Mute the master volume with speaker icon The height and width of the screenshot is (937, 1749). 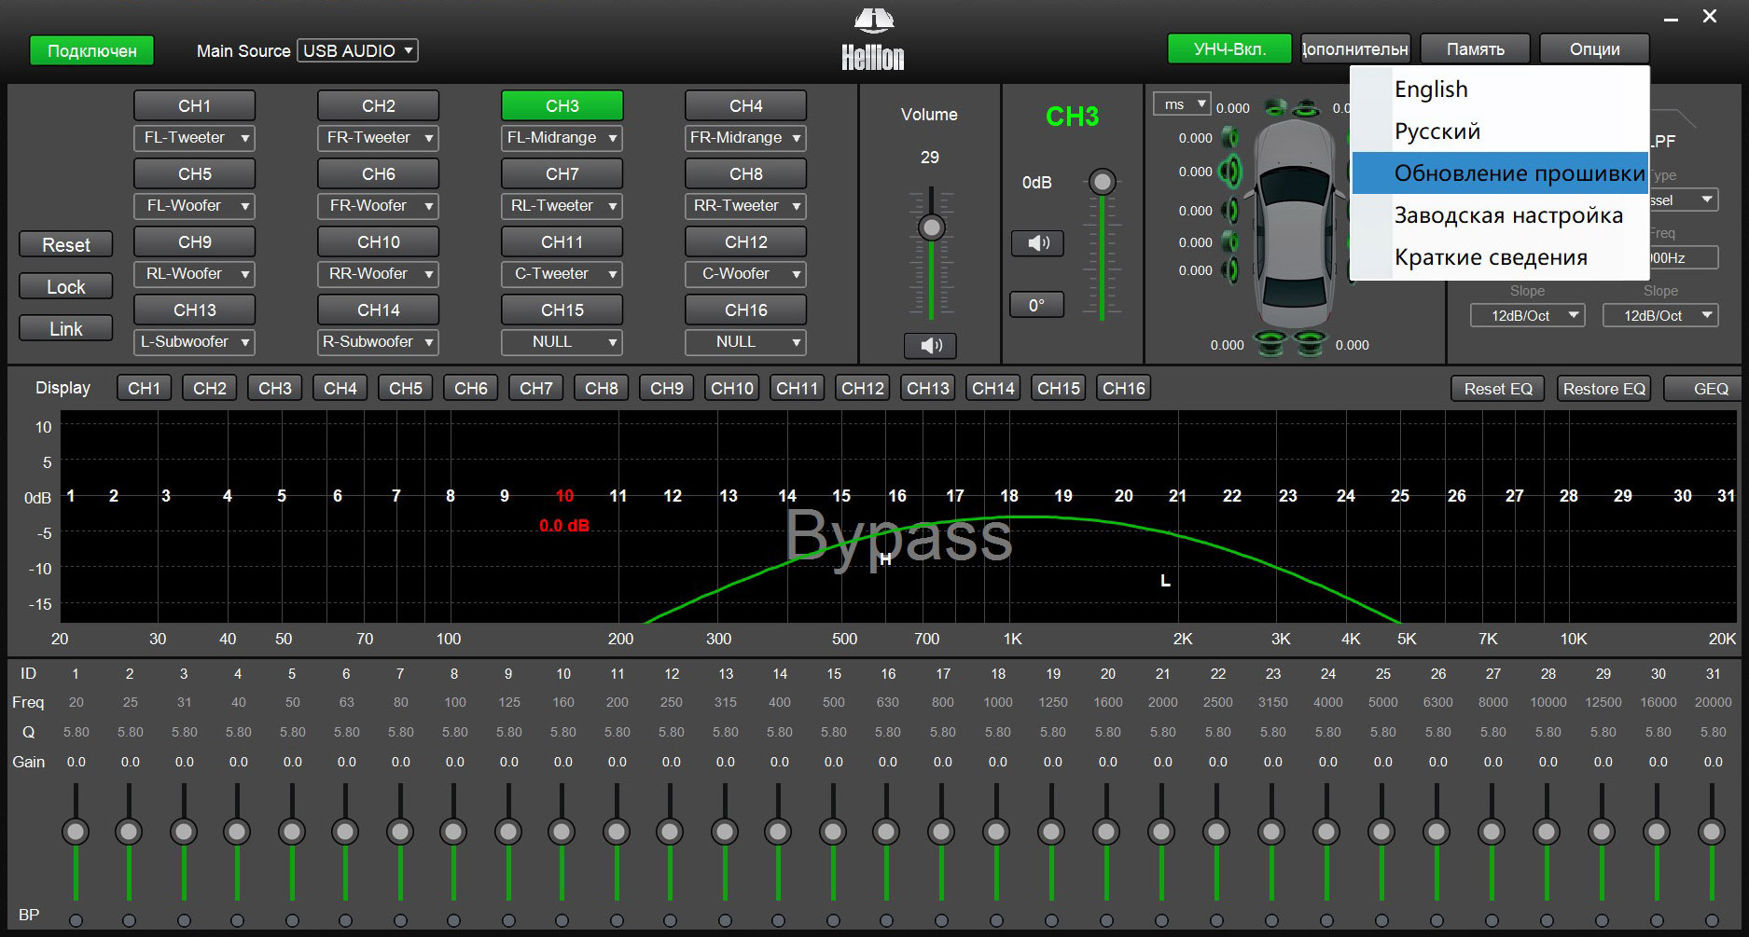click(x=930, y=346)
